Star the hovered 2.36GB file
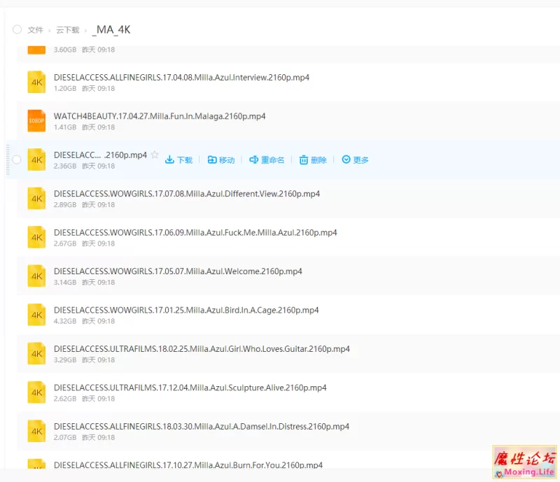 (155, 155)
